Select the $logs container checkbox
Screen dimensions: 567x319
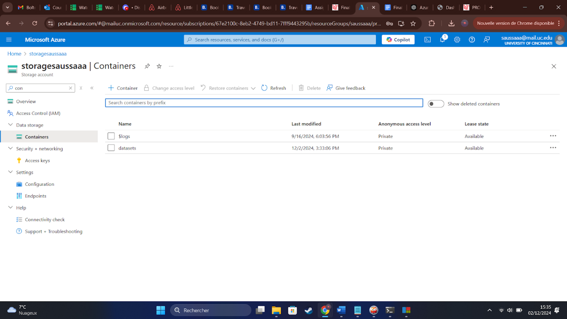click(x=111, y=136)
